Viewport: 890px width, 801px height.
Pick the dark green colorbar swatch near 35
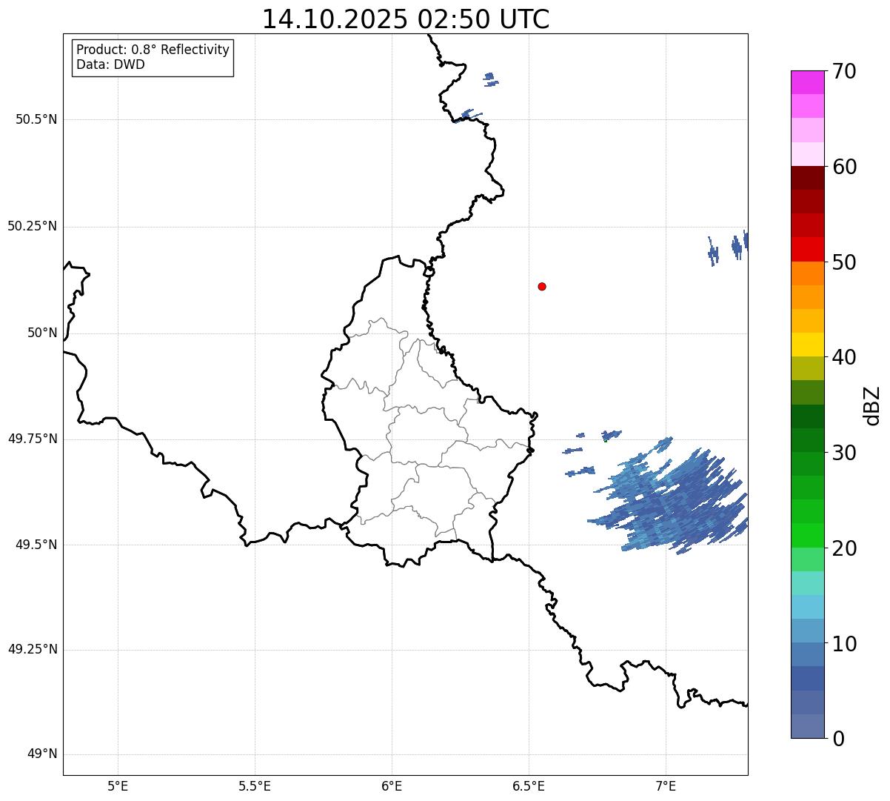pos(808,416)
